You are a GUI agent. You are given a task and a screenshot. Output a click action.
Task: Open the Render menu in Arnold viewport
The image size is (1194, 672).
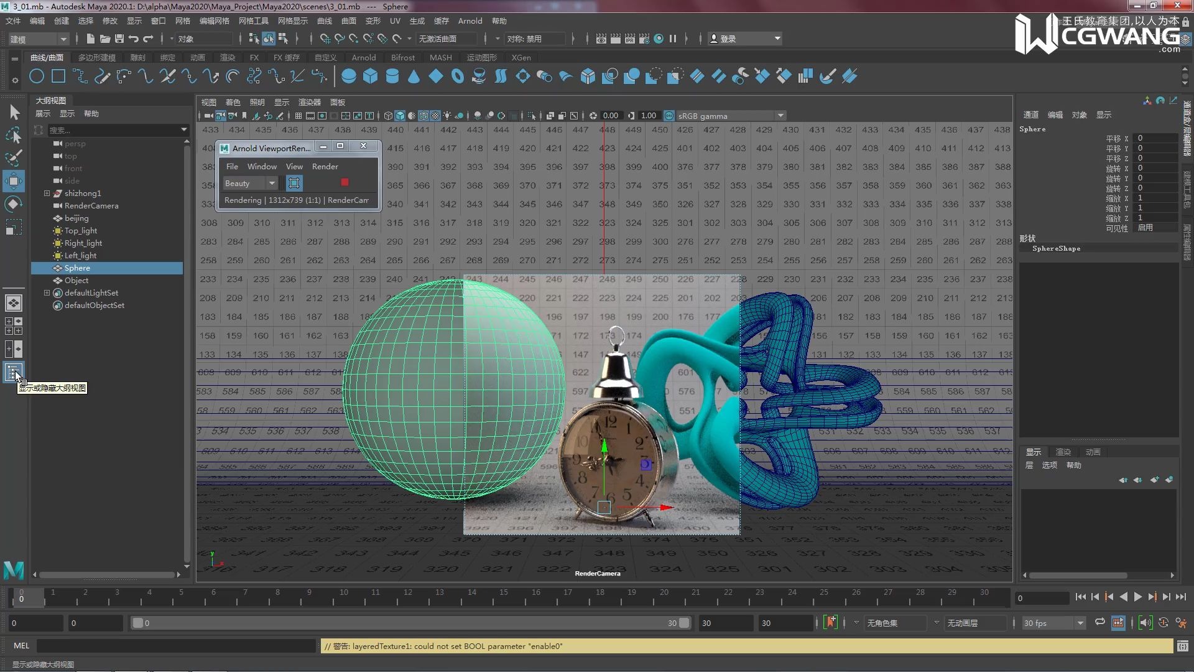tap(325, 166)
